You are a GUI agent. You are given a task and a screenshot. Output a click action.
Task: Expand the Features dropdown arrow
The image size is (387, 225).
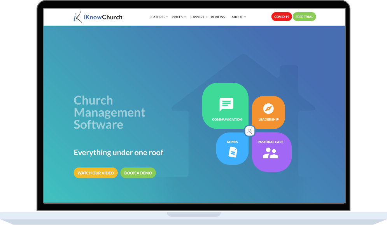(167, 17)
